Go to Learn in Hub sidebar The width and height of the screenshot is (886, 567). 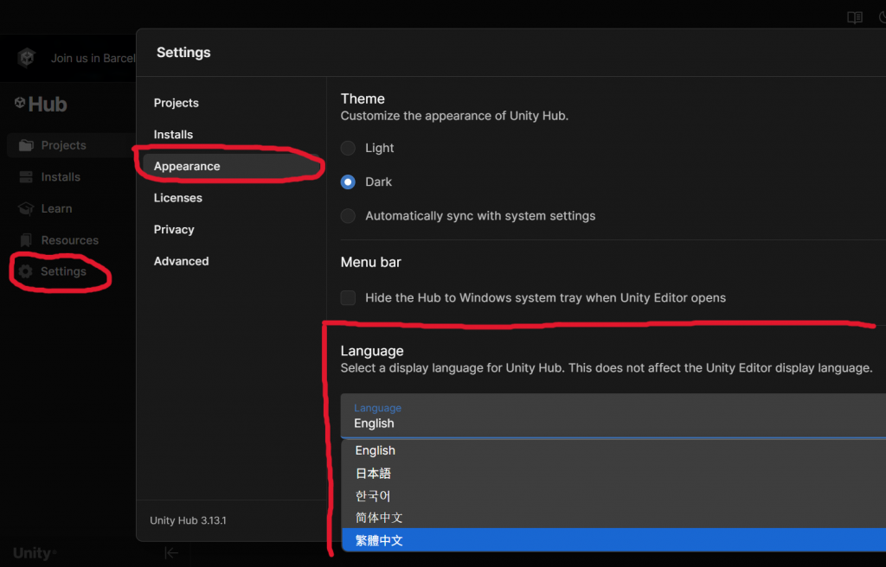click(56, 208)
